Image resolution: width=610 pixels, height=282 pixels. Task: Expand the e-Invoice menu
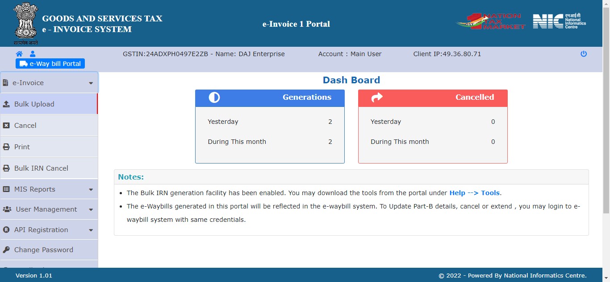pos(91,82)
